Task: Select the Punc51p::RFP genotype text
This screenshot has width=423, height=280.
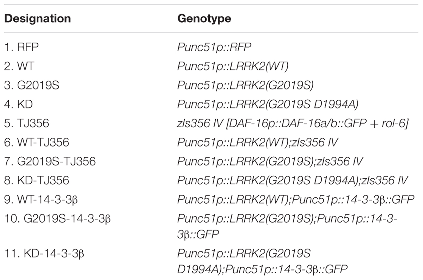Action: (x=214, y=46)
